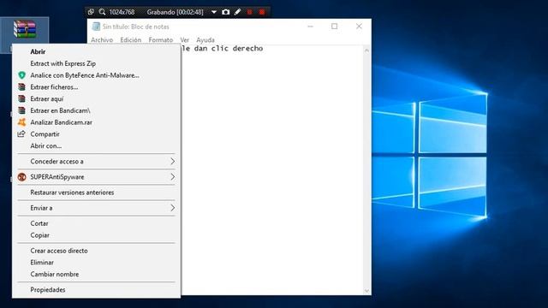Click Notepad scrollbar up arrow
This screenshot has width=548, height=308.
click(366, 50)
